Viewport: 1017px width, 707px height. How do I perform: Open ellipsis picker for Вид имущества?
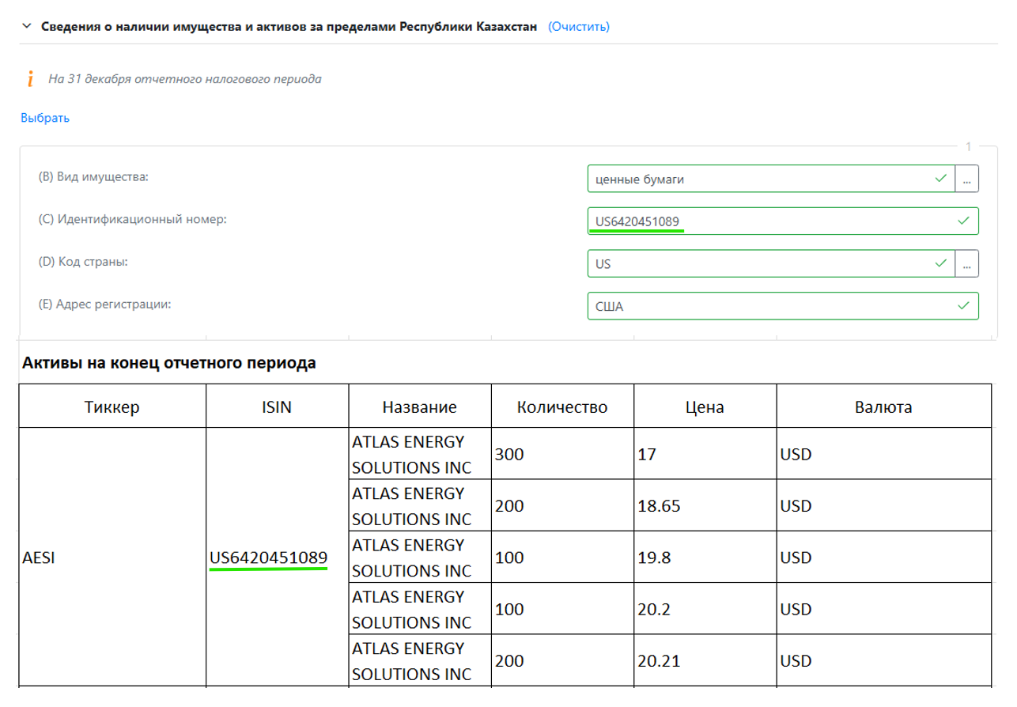click(967, 179)
